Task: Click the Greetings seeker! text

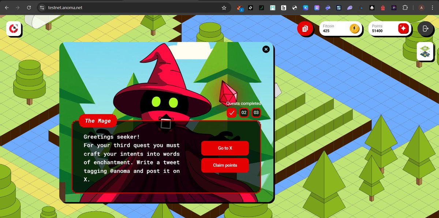Action: tap(112, 137)
